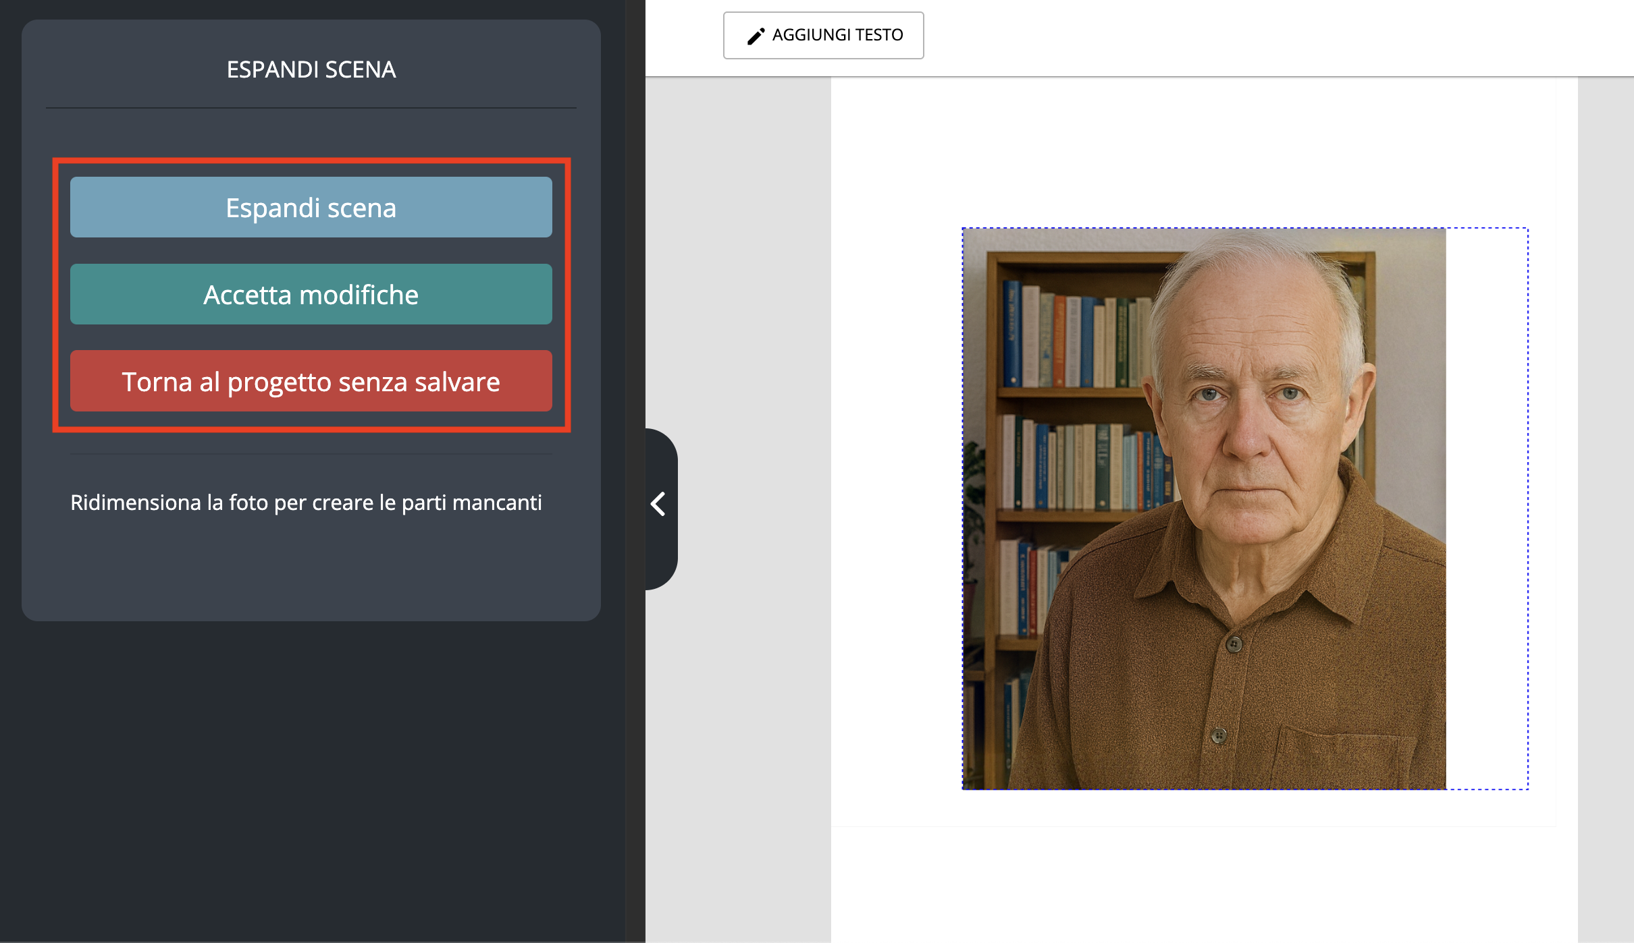Click the Espandi scena button
The height and width of the screenshot is (943, 1634).
311,207
